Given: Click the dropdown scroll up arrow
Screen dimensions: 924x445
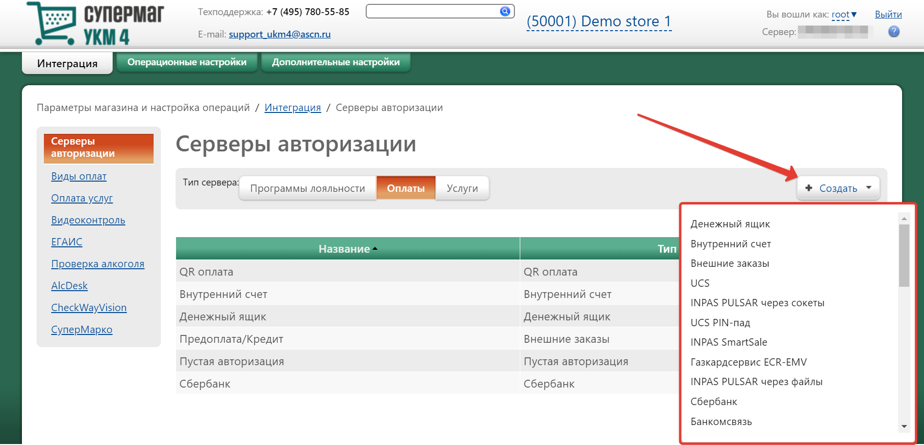Looking at the screenshot, I should click(x=904, y=219).
